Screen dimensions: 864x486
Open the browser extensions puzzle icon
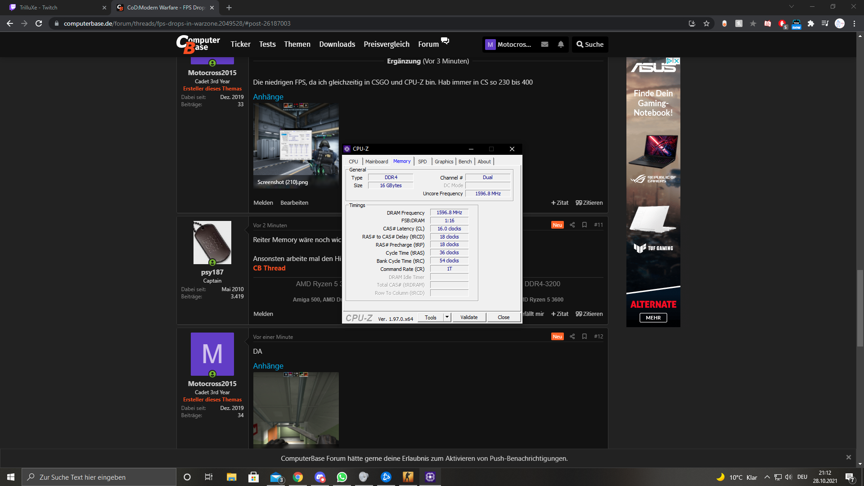[x=811, y=23]
